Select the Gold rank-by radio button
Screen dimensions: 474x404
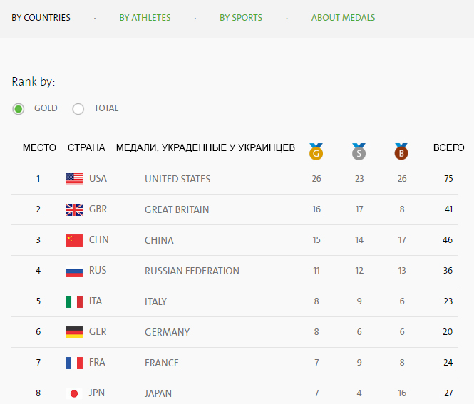[x=19, y=109]
